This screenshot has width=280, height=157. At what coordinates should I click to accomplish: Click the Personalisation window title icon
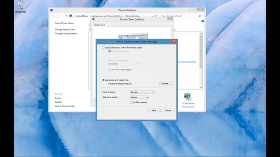point(52,10)
